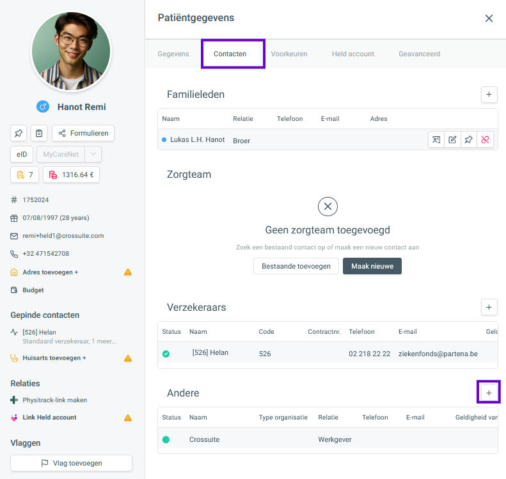This screenshot has width=506, height=479.
Task: Click the Maak nieuwe button
Action: [372, 265]
